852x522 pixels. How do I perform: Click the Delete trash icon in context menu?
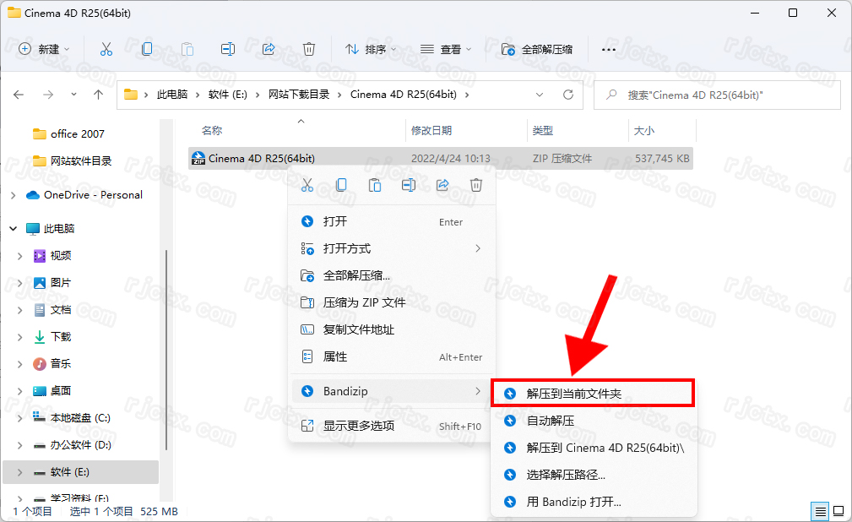[476, 185]
